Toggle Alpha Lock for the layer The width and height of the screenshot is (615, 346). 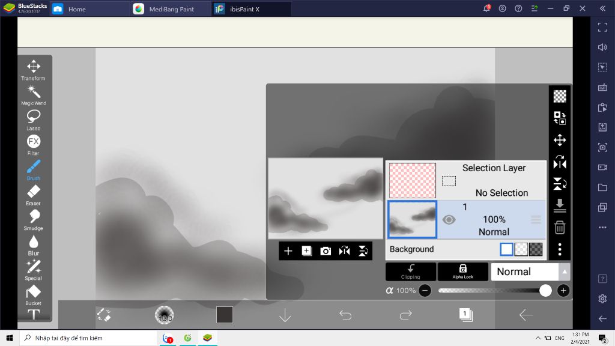pyautogui.click(x=463, y=272)
